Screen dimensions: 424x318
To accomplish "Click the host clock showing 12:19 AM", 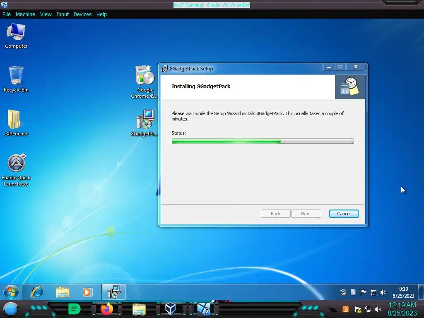I will coord(402,309).
